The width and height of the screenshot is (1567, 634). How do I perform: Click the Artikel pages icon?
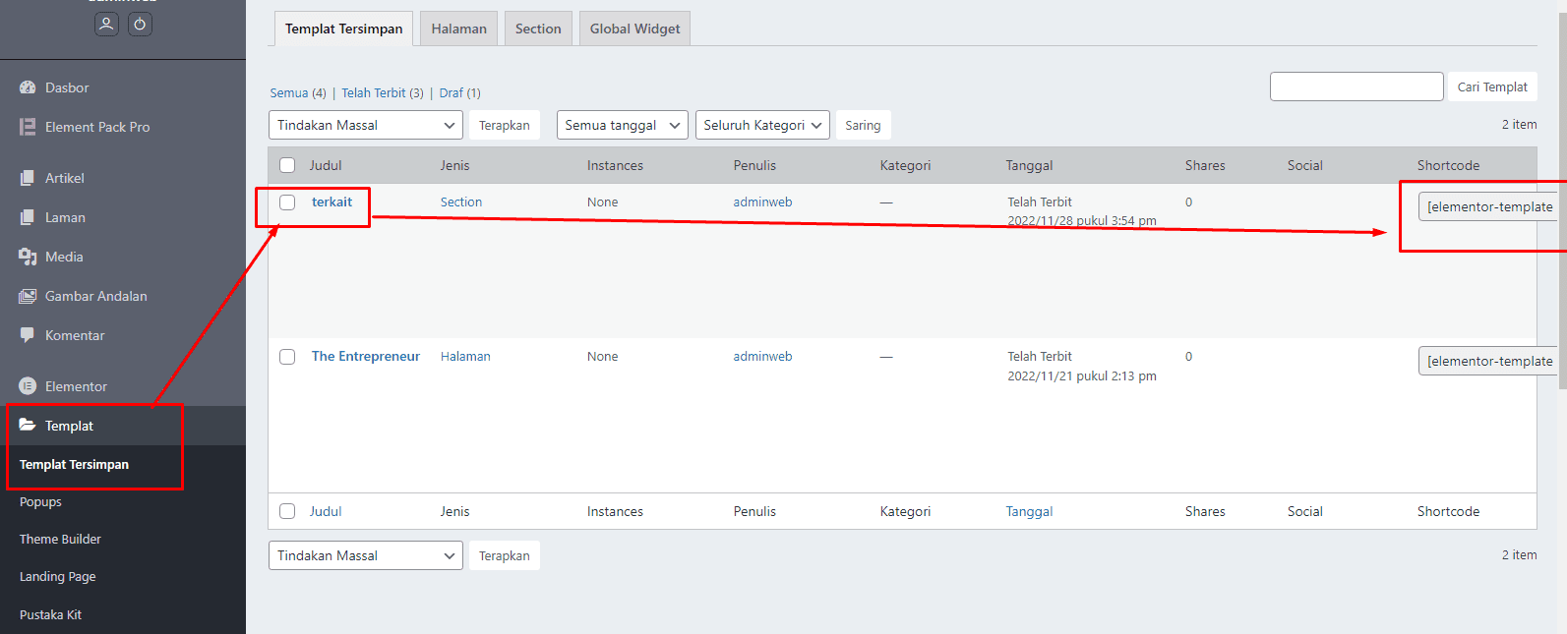click(x=28, y=178)
